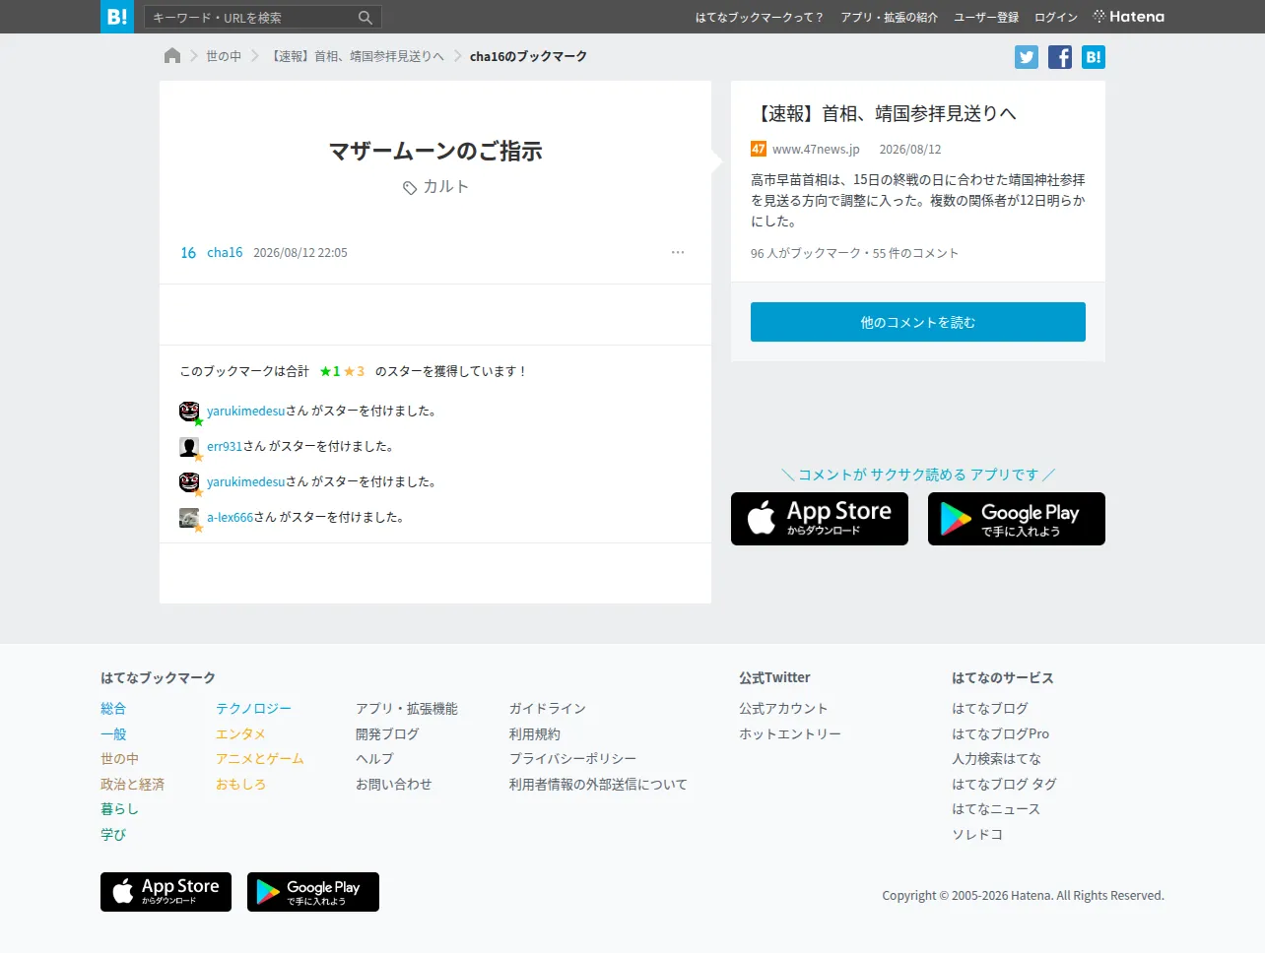
Task: Open ログイン in the top bar
Action: coord(1056,18)
